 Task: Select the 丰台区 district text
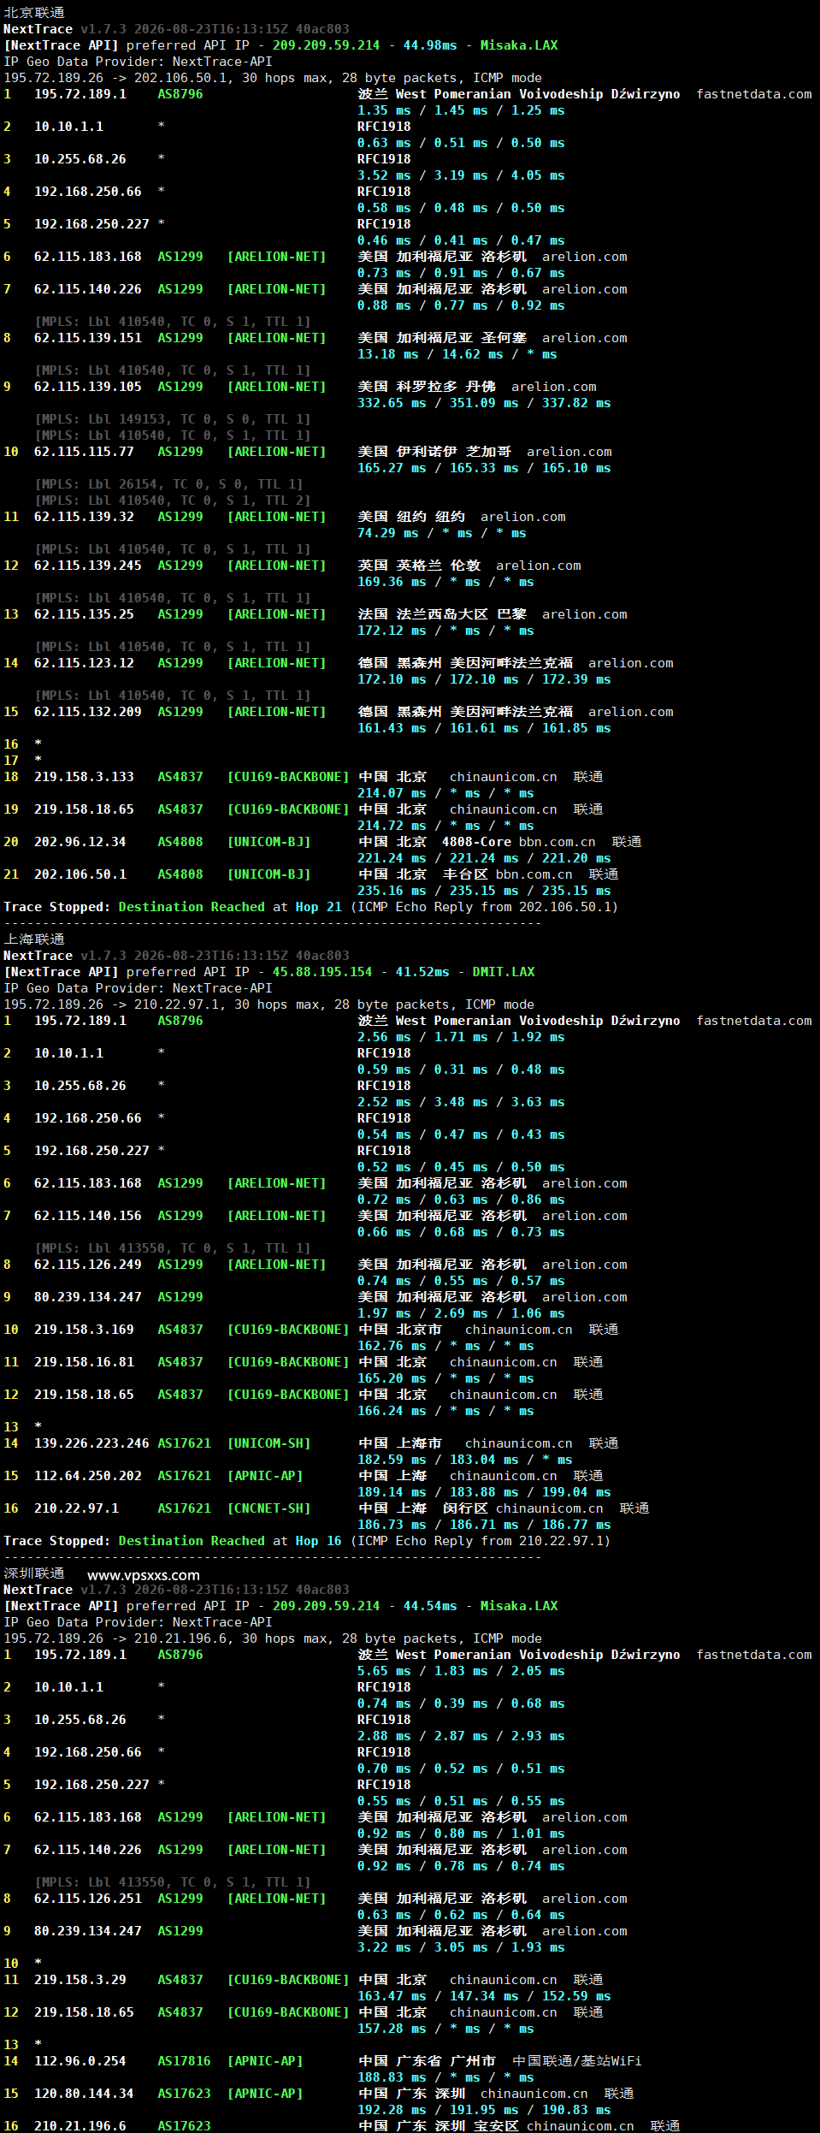pos(465,874)
